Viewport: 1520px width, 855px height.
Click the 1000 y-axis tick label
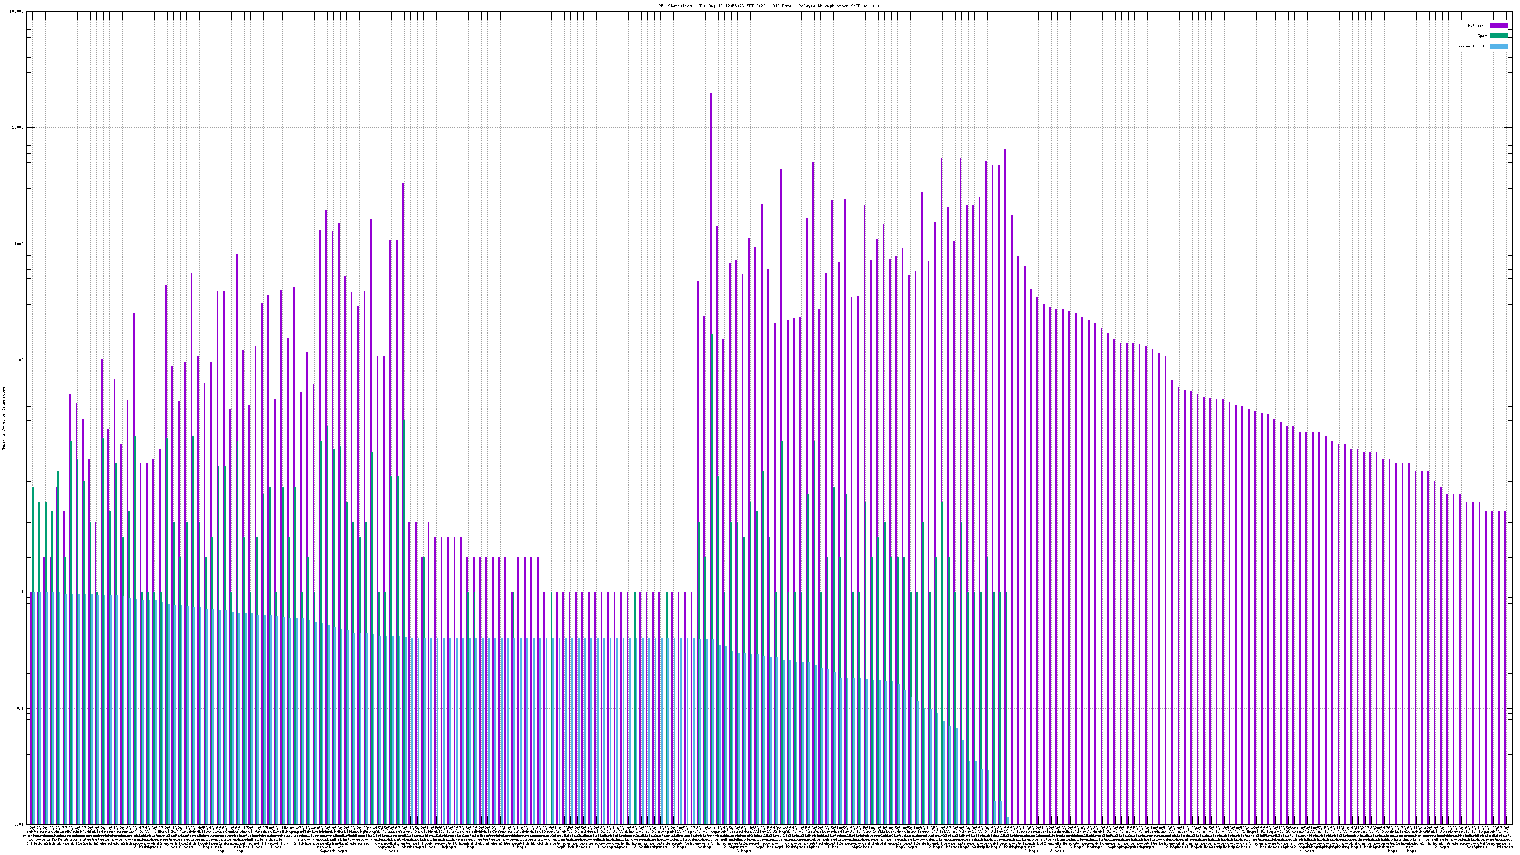pos(19,244)
